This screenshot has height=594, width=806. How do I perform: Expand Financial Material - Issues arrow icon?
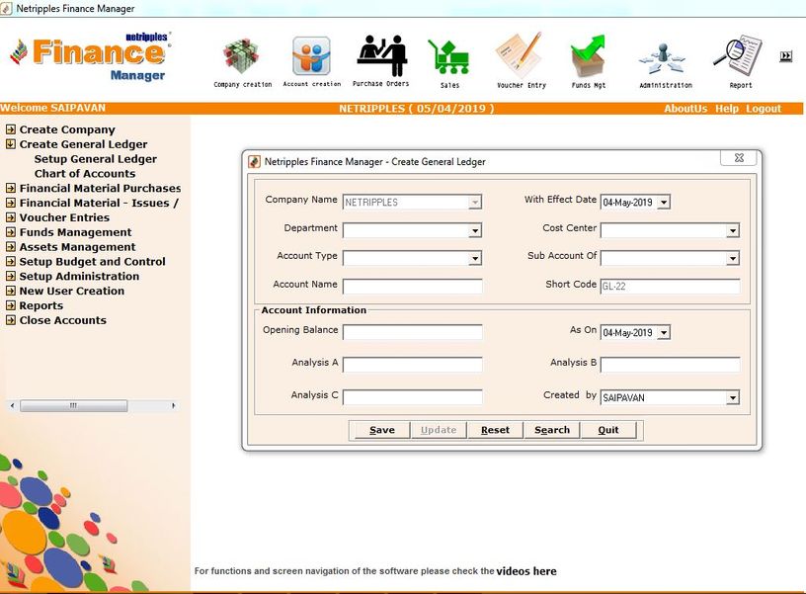pyautogui.click(x=10, y=203)
